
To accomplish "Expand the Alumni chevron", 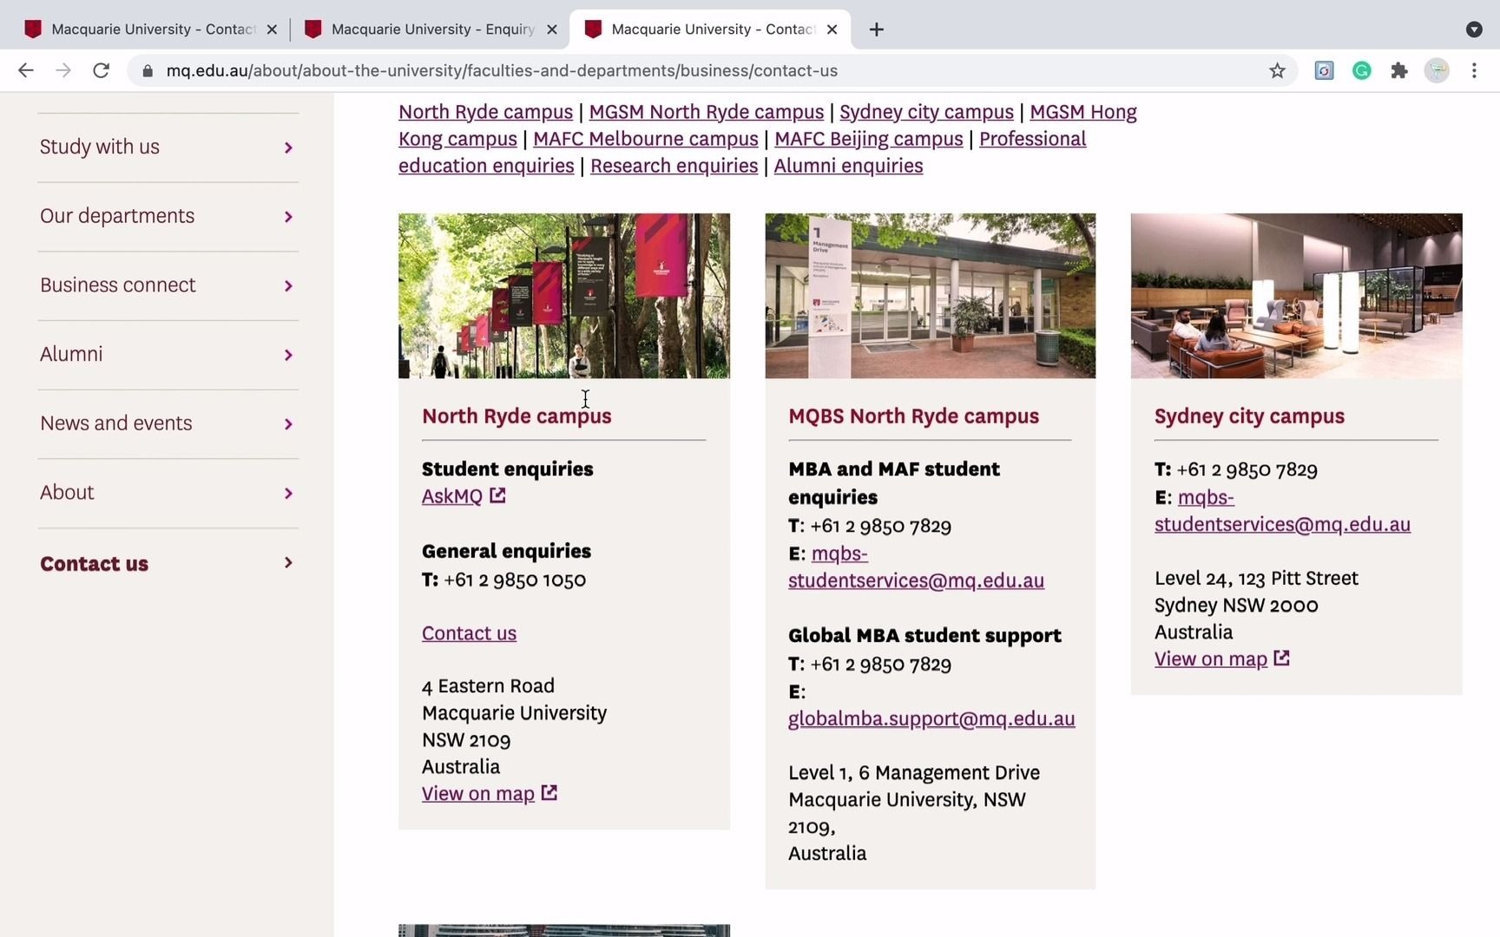I will pyautogui.click(x=288, y=355).
